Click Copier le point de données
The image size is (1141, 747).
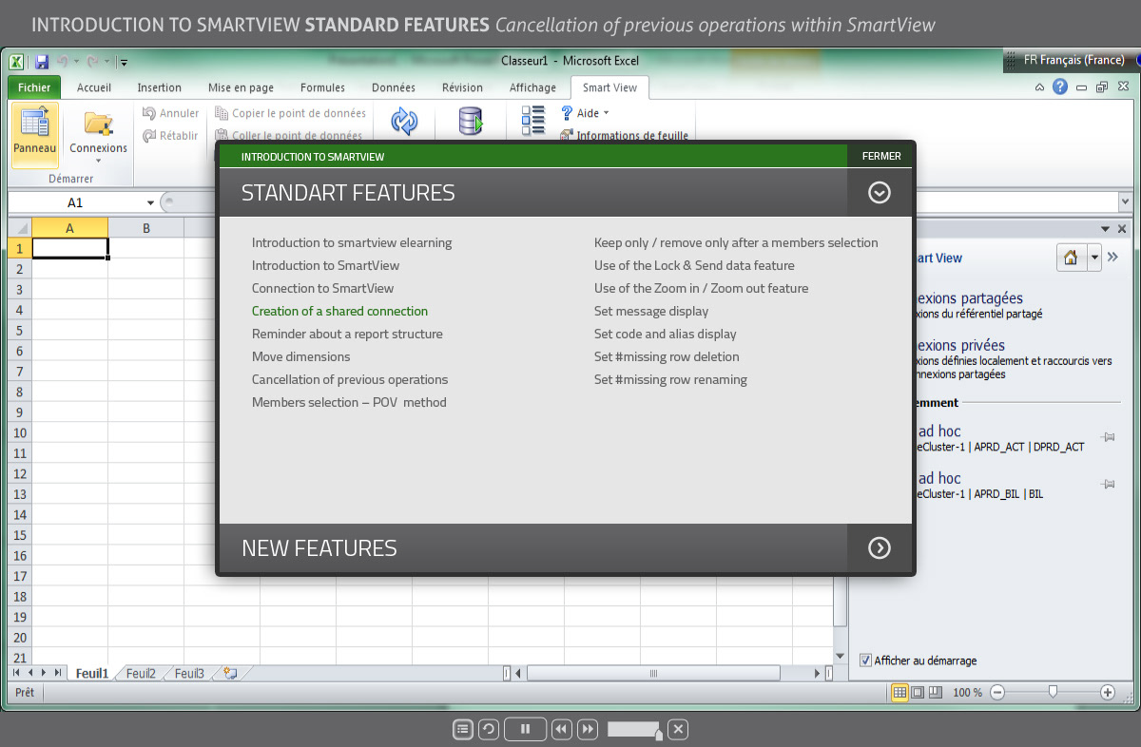point(291,113)
